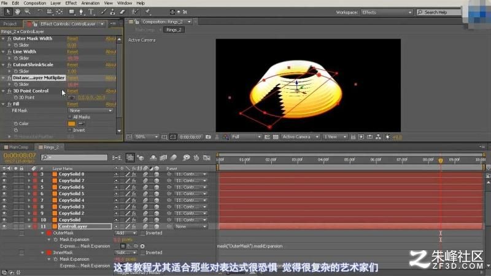The height and width of the screenshot is (276, 491).
Task: Open the Layer menu
Action: tap(55, 3)
